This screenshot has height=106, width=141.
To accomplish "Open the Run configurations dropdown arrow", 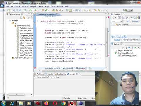I will pos(33,10).
